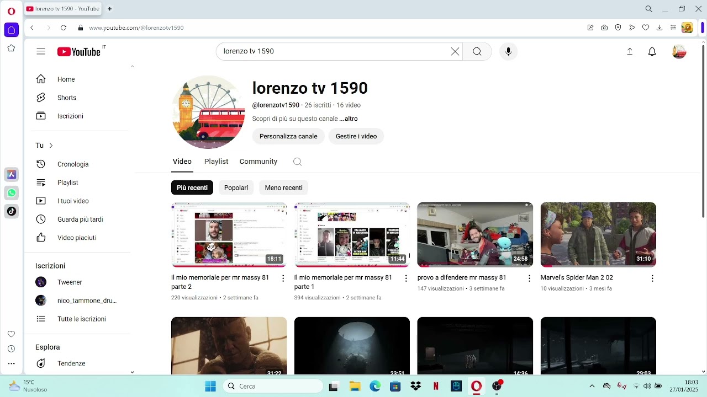707x397 pixels.
Task: Open options for 'memoriale parte 2' video
Action: point(283,278)
